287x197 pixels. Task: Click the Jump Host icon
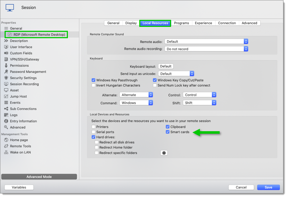(6, 97)
